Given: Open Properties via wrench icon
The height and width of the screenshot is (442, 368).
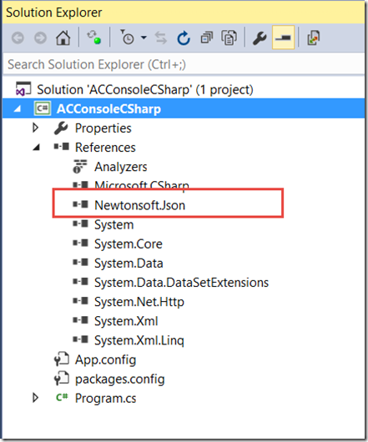Looking at the screenshot, I should tap(260, 38).
